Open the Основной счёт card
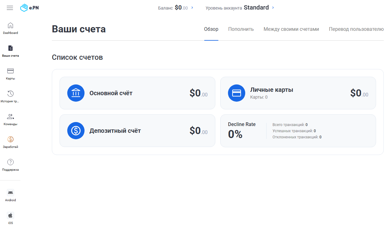Screen dimensions: 389x228 pyautogui.click(x=137, y=93)
